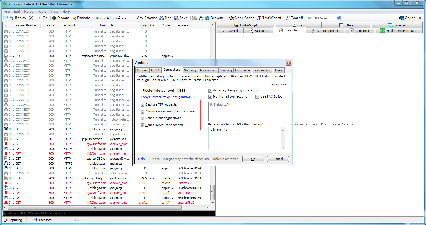Switch to the Statistics tab
Image resolution: width=426 pixels, height=225 pixels.
point(258,31)
